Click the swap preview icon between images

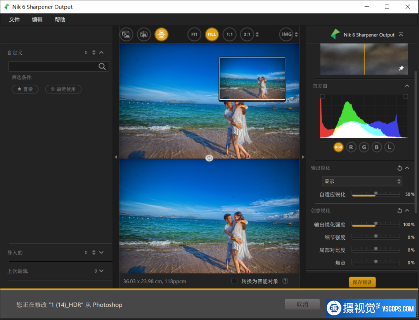point(209,158)
